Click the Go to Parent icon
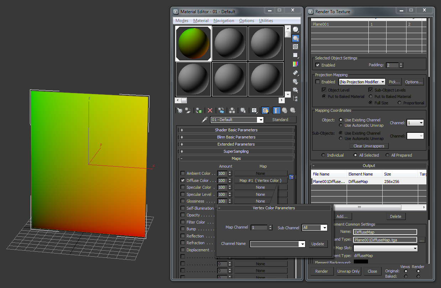This screenshot has height=288, width=441. (x=285, y=110)
